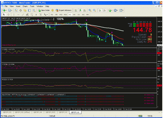This screenshot has width=164, height=118.
Task: Switch timeframe to D1
Action: click(78, 15)
